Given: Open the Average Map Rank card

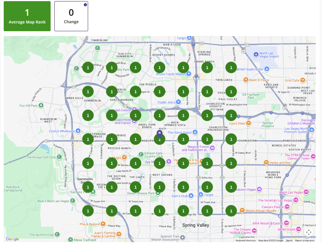Looking at the screenshot, I should click(x=27, y=16).
